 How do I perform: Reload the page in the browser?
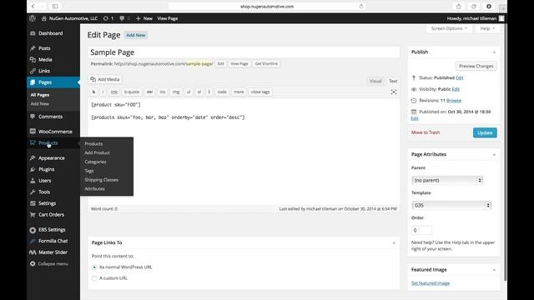(x=361, y=6)
